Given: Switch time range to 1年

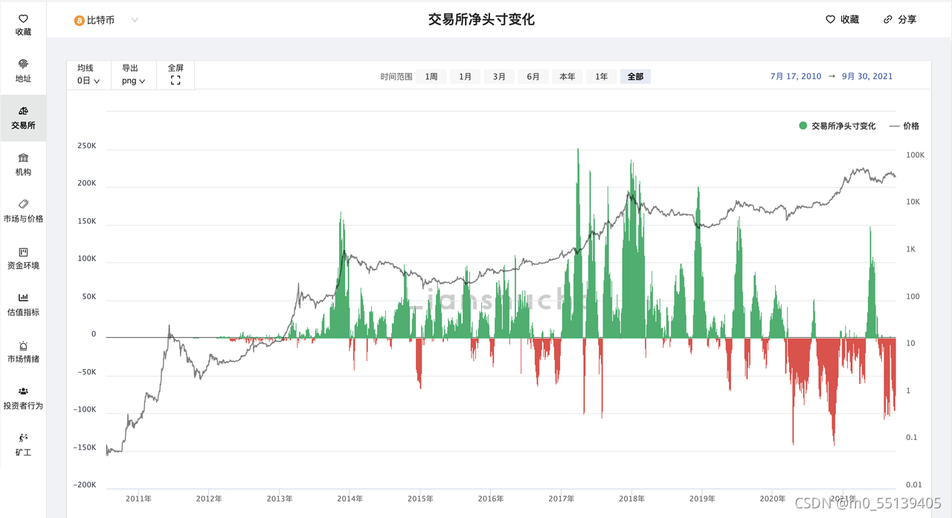Looking at the screenshot, I should pyautogui.click(x=601, y=76).
